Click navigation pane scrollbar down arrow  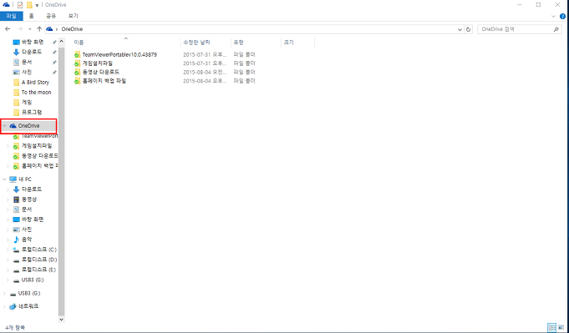[61, 320]
